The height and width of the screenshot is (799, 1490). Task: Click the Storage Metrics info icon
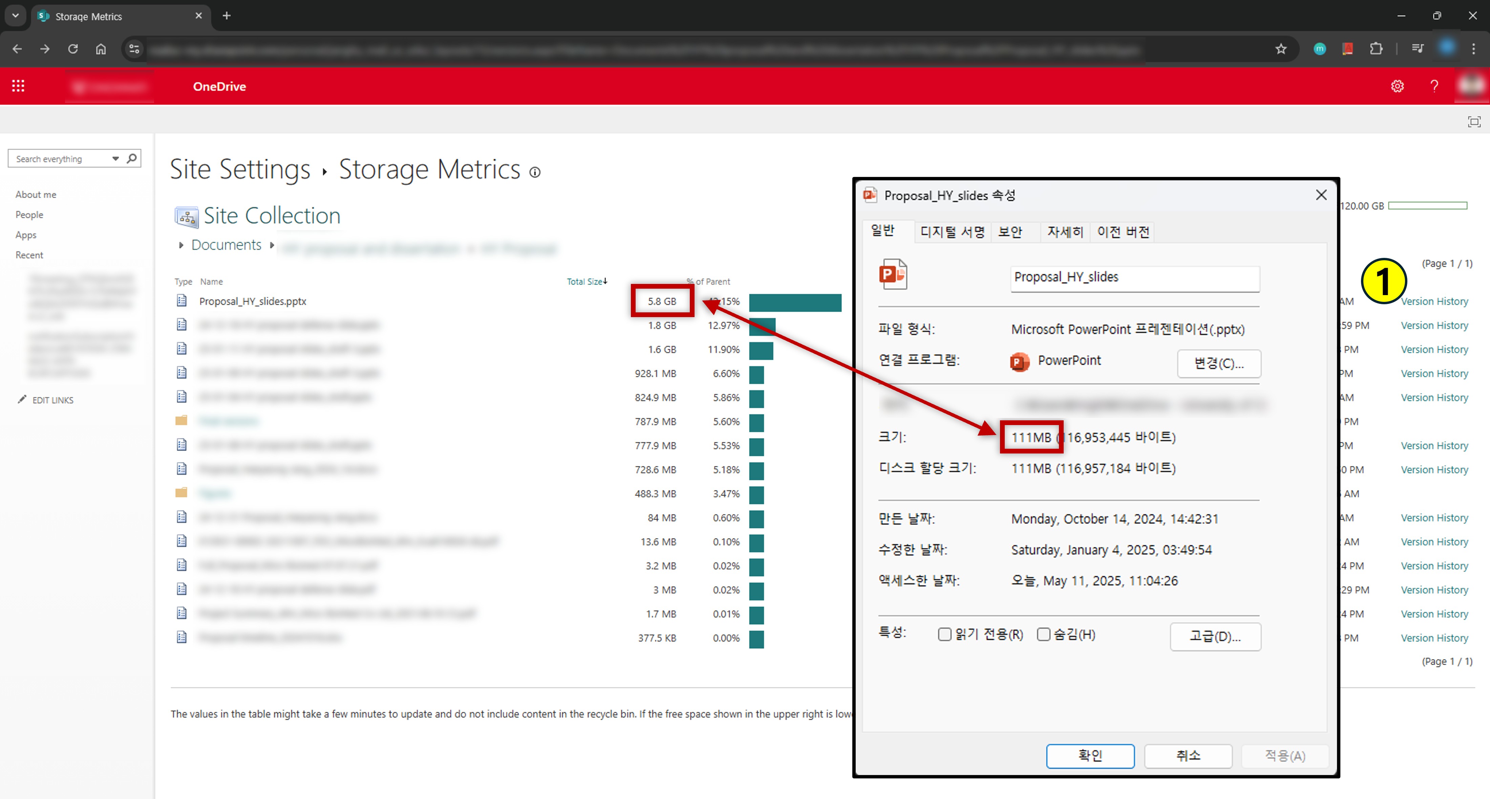coord(534,172)
